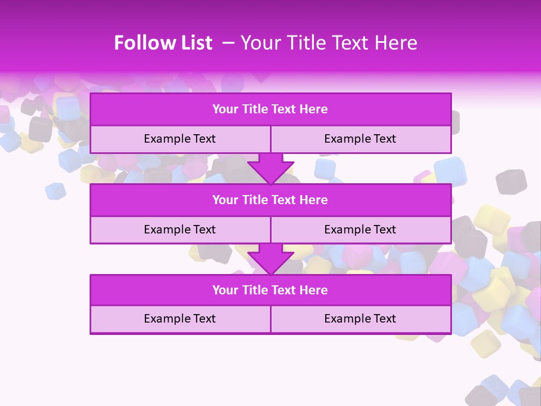The image size is (541, 406).
Task: Click the small blue cube at far left, below the top block
Action: pyautogui.click(x=55, y=191)
